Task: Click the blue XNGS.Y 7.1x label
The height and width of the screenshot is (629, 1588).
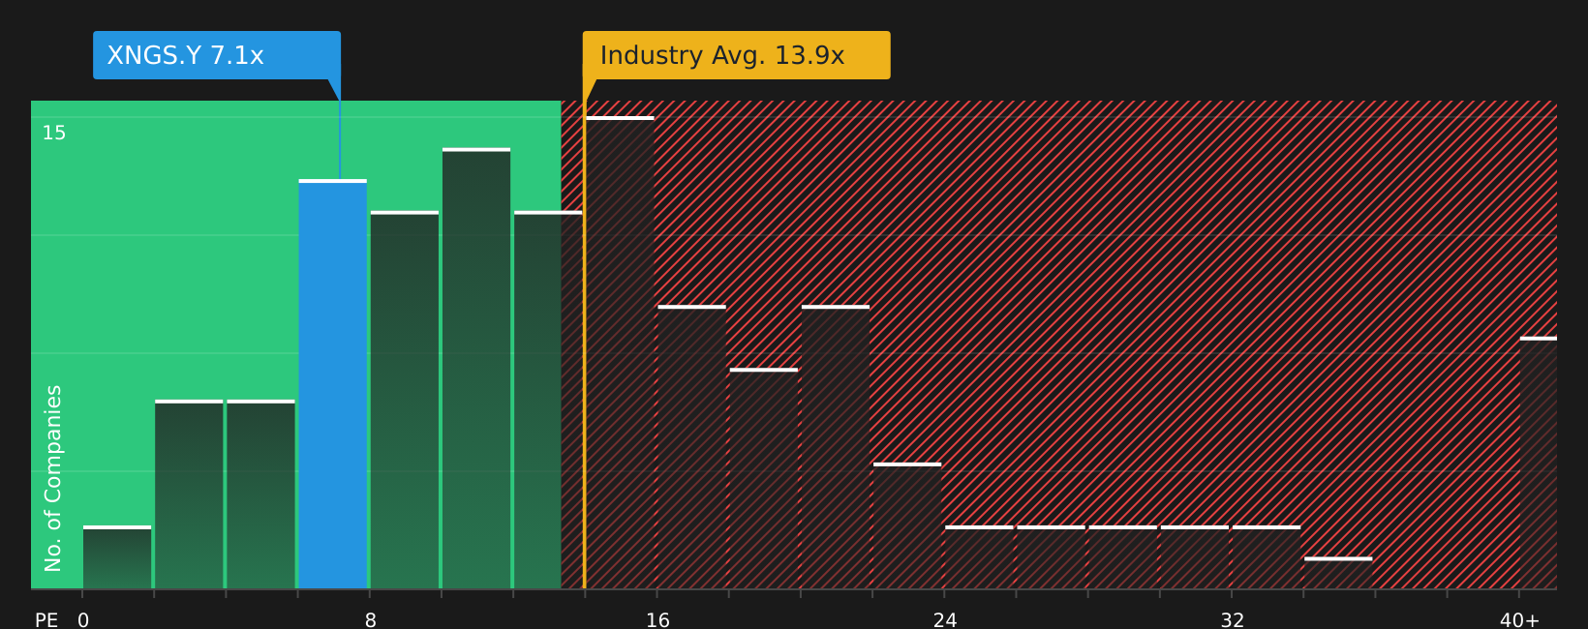Action: click(x=217, y=55)
